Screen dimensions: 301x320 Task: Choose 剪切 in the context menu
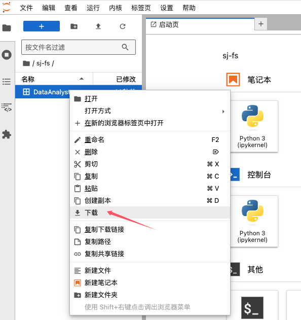tap(150, 164)
